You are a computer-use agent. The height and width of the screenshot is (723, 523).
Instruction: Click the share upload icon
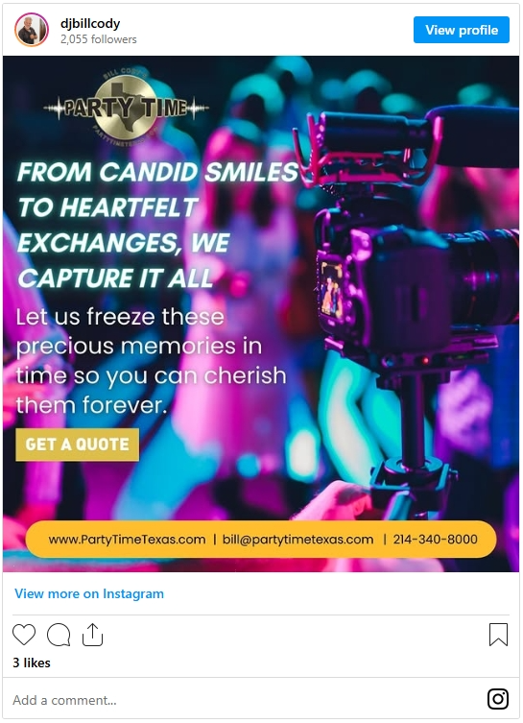pos(92,635)
